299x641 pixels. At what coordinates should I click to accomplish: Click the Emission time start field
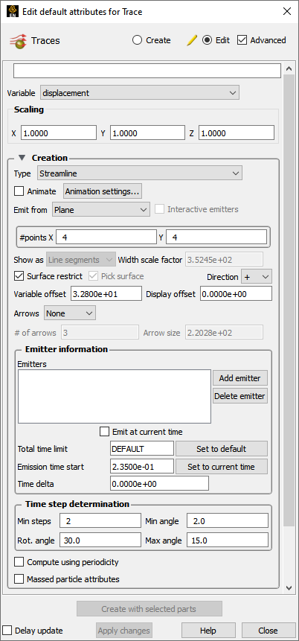142,467
